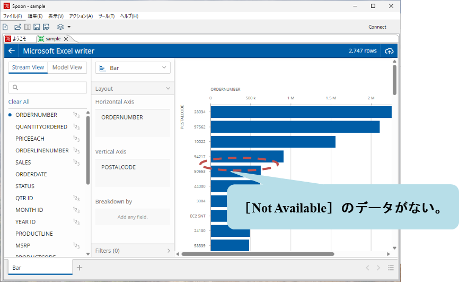Select the YEAR ID field

(25, 222)
